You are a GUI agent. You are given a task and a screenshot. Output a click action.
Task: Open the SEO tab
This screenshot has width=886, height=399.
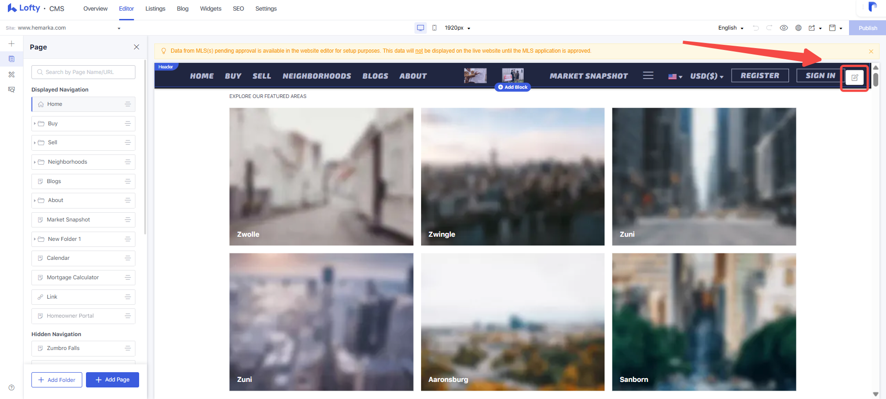click(x=238, y=9)
